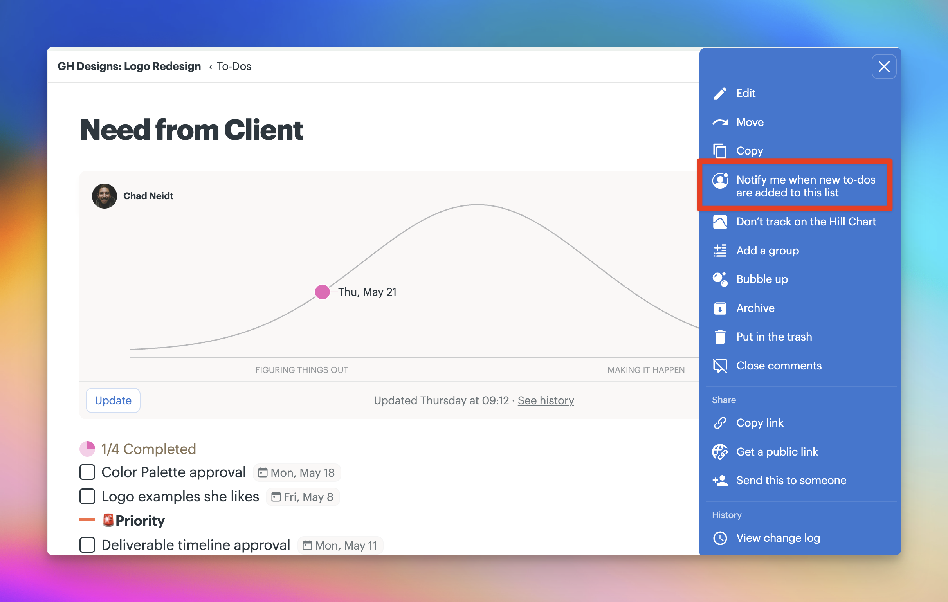Choose Copy in the options menu
Image resolution: width=948 pixels, height=602 pixels.
click(750, 151)
